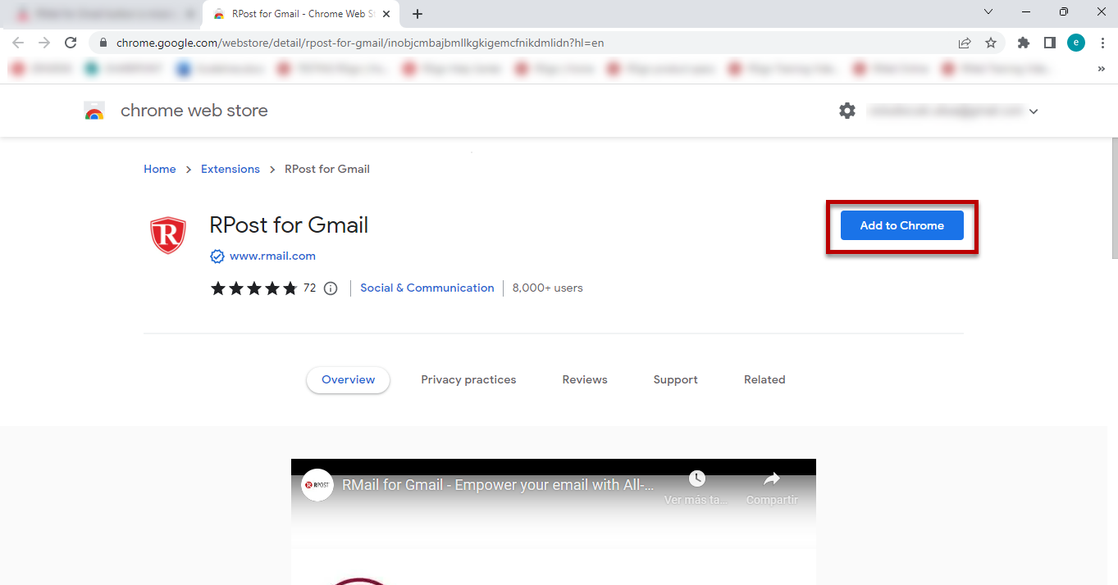Click the rating info icon next to 72
The width and height of the screenshot is (1118, 585).
(x=331, y=288)
